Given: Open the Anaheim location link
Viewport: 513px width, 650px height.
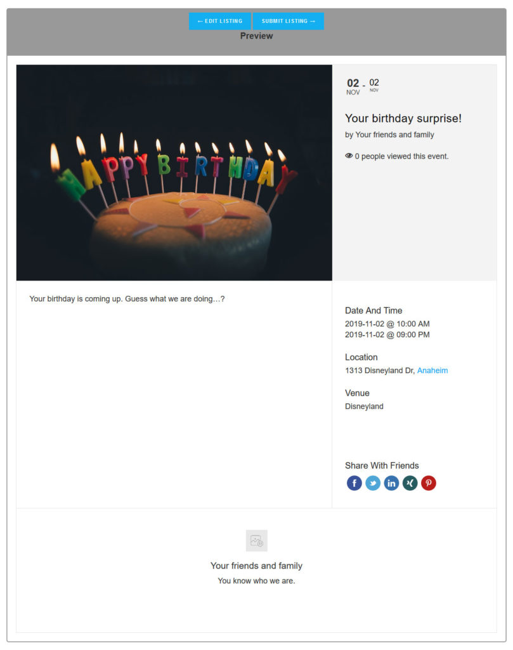Looking at the screenshot, I should [x=432, y=371].
